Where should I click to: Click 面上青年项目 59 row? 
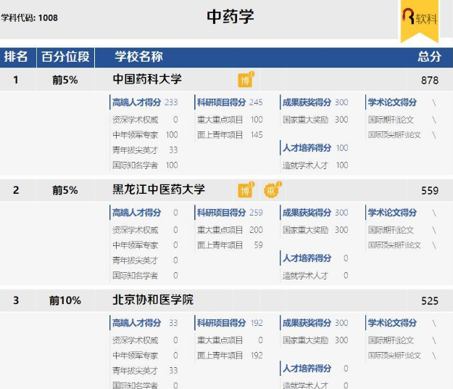[x=230, y=245]
